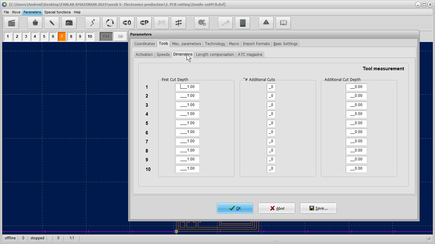Open the Parameters menu
Screen dimensions: 435x244
[x=32, y=12]
